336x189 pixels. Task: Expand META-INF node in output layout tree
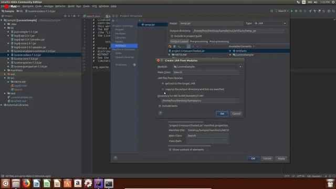pyautogui.click(x=170, y=55)
